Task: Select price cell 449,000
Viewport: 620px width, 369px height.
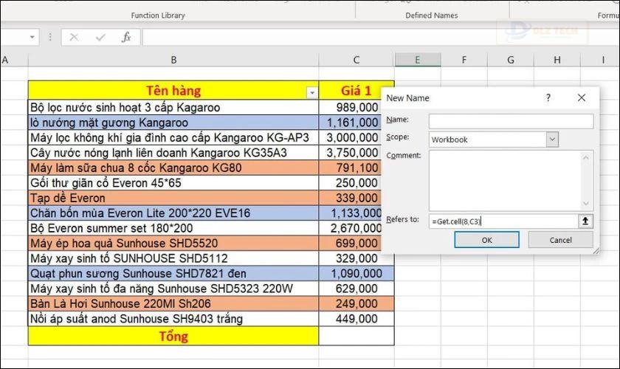Action: [356, 318]
